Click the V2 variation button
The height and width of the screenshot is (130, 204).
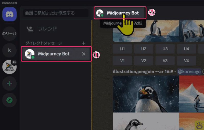click(x=144, y=61)
